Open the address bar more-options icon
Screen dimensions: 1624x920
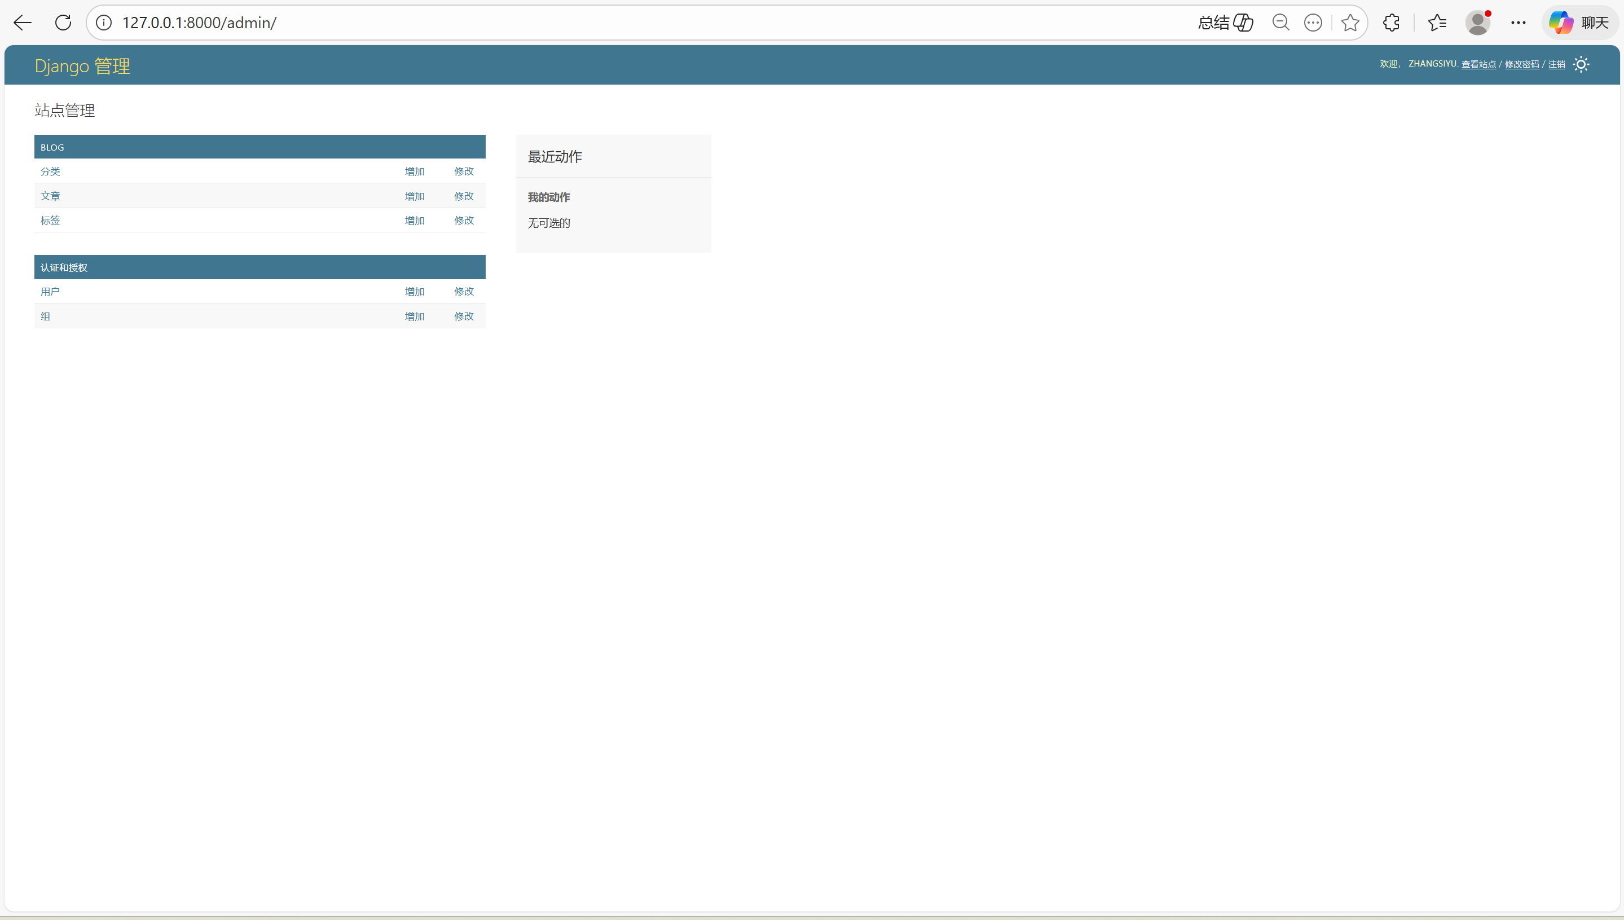coord(1313,23)
